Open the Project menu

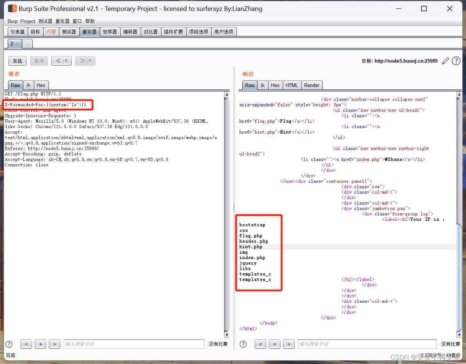pyautogui.click(x=28, y=21)
